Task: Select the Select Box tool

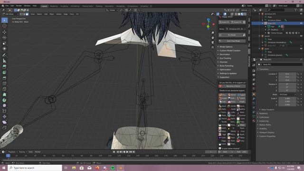Action: [4, 20]
